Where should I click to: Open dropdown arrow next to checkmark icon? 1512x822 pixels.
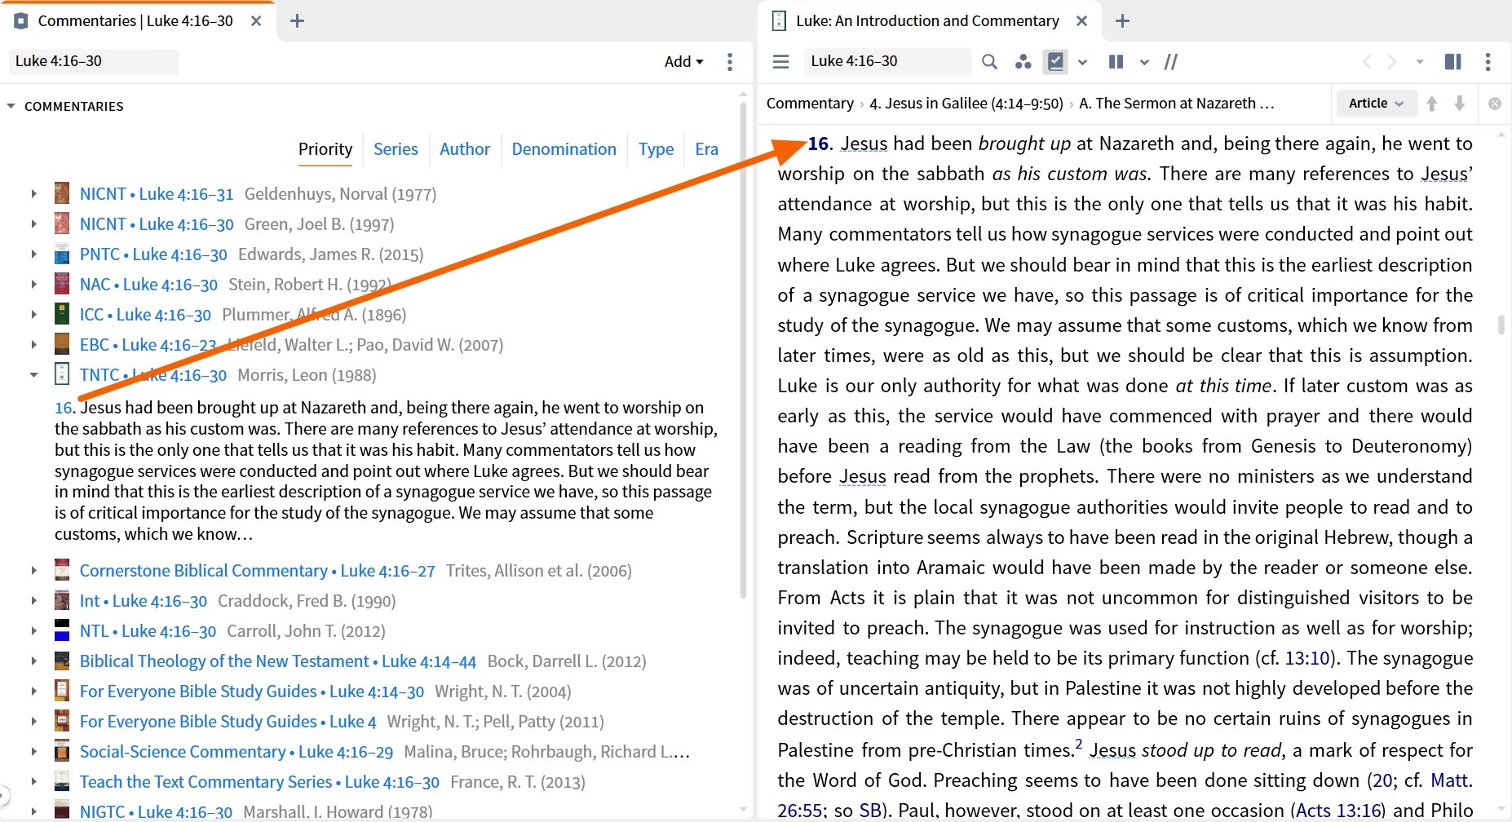pyautogui.click(x=1082, y=62)
